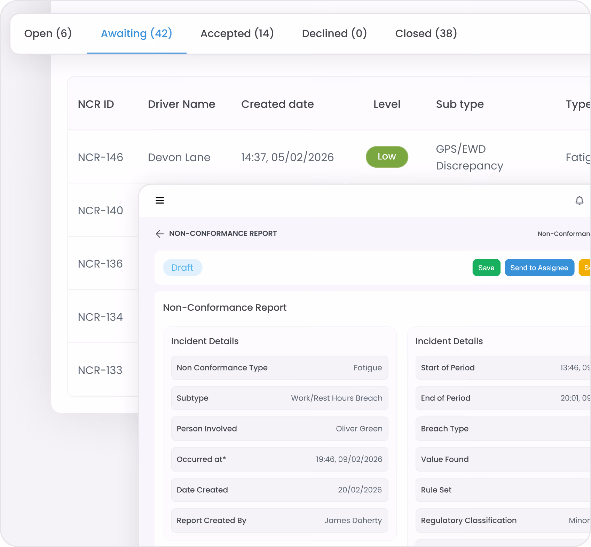Click the back arrow beside NON-CONFORMANCE REPORT
This screenshot has width=591, height=547.
coord(160,233)
